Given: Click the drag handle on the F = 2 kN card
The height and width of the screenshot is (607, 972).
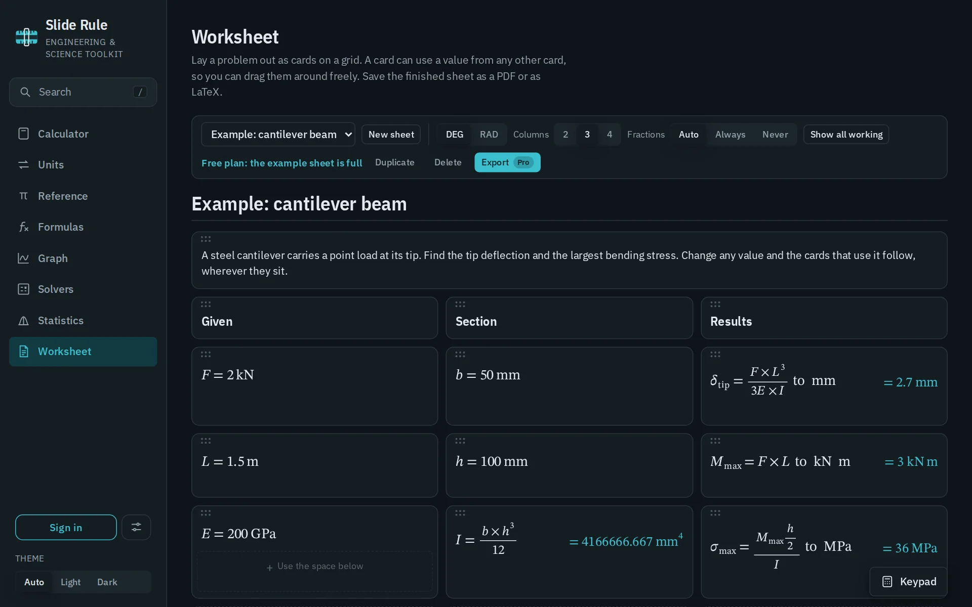Looking at the screenshot, I should (206, 354).
